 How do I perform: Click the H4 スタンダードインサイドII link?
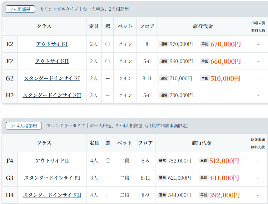[52, 195]
